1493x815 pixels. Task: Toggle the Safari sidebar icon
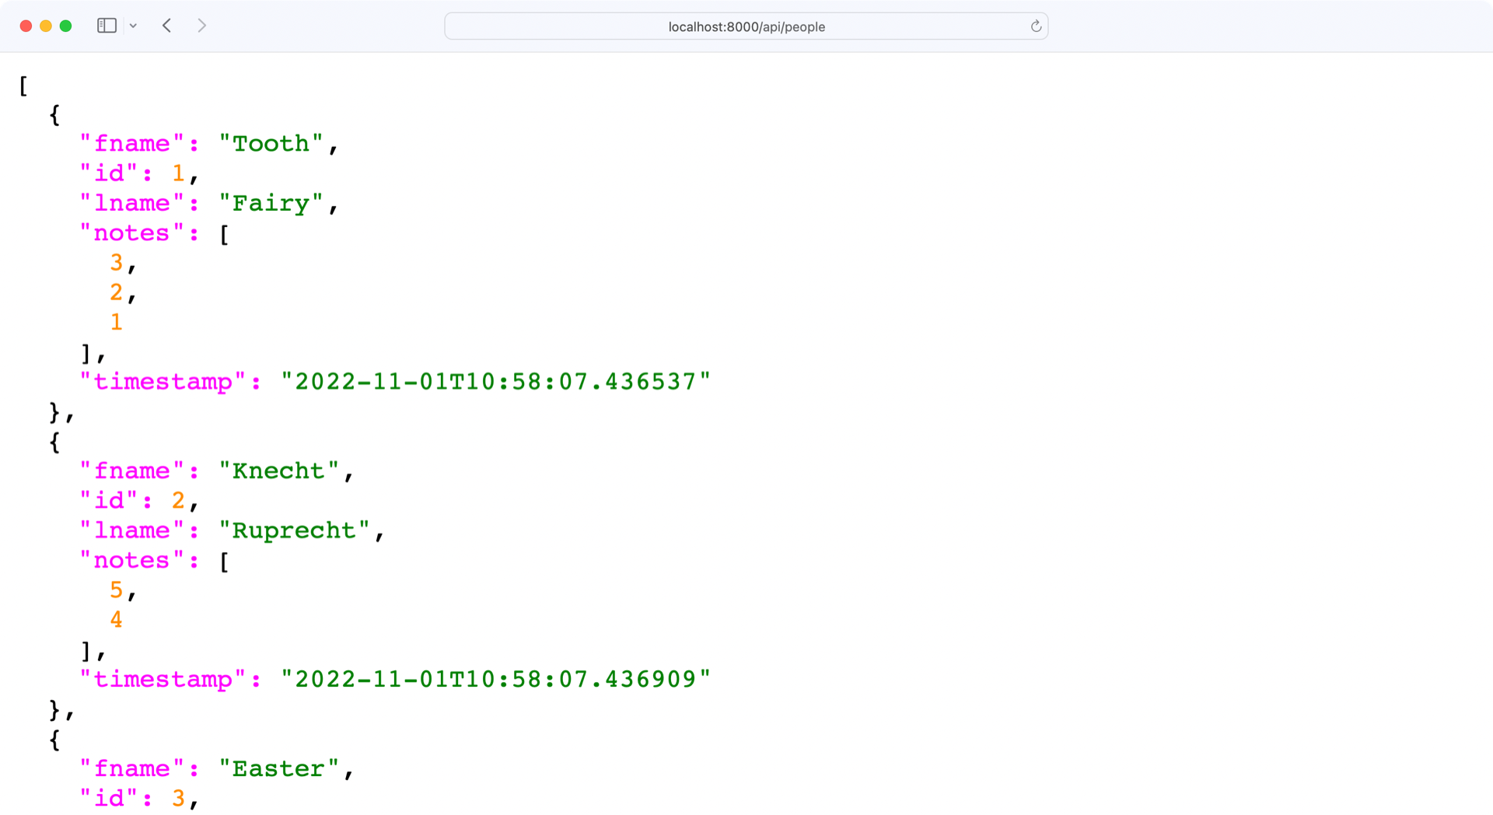(x=107, y=25)
